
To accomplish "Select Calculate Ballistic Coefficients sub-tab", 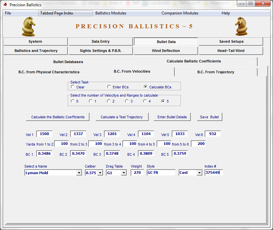I will click(x=194, y=61).
